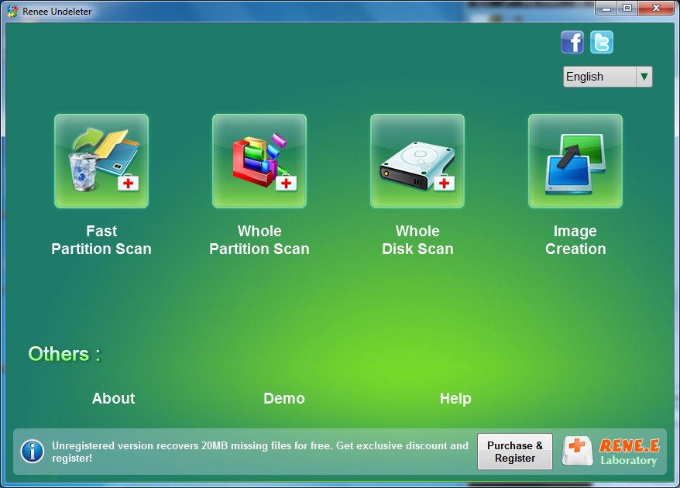
Task: Expand language list with green arrow
Action: (644, 77)
